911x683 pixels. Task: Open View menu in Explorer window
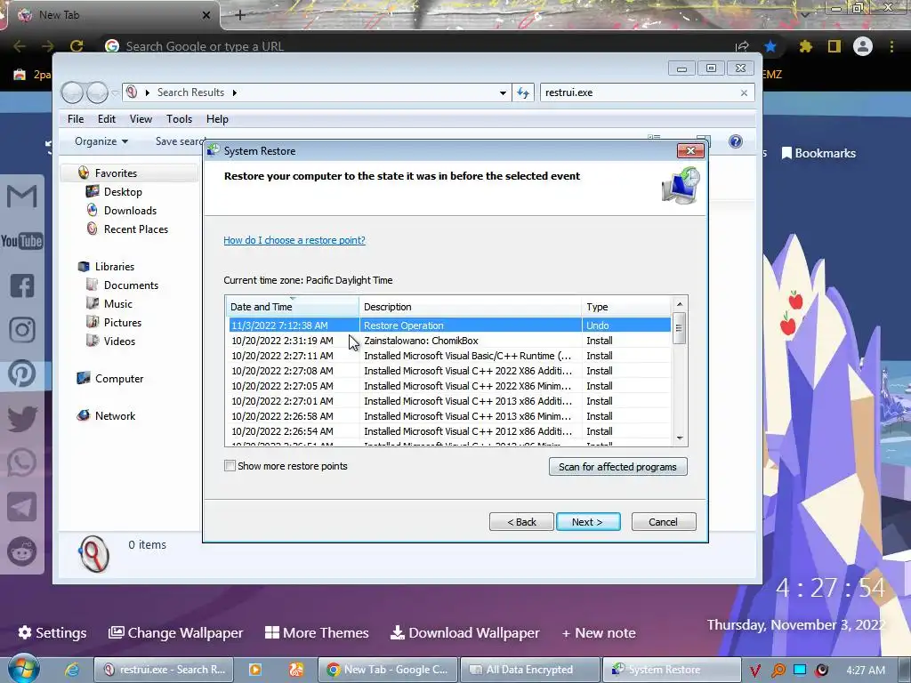coord(141,119)
